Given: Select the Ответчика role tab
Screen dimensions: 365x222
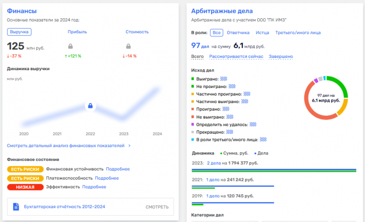Looking at the screenshot, I should [238, 33].
